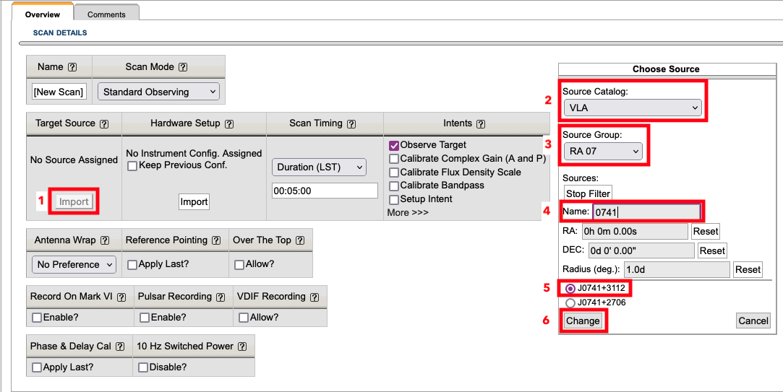This screenshot has height=392, width=783.
Task: Open help icon beside Scan Mode
Action: 183,67
